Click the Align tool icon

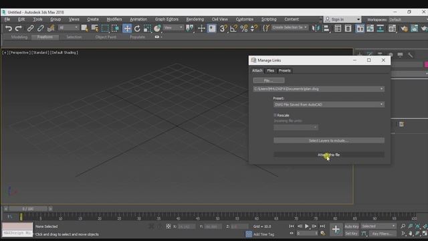point(326,28)
